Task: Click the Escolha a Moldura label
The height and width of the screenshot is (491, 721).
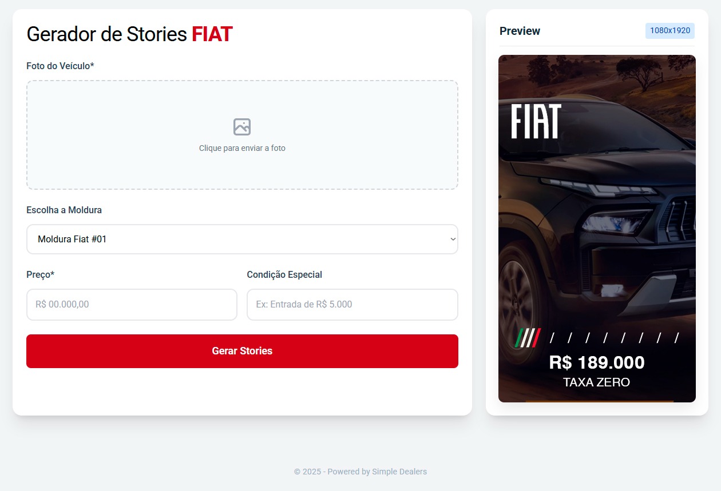Action: point(64,210)
